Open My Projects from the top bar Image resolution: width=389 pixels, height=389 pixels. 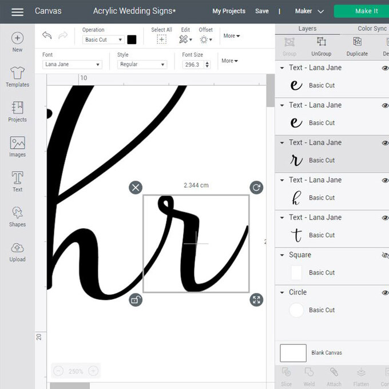(x=229, y=11)
